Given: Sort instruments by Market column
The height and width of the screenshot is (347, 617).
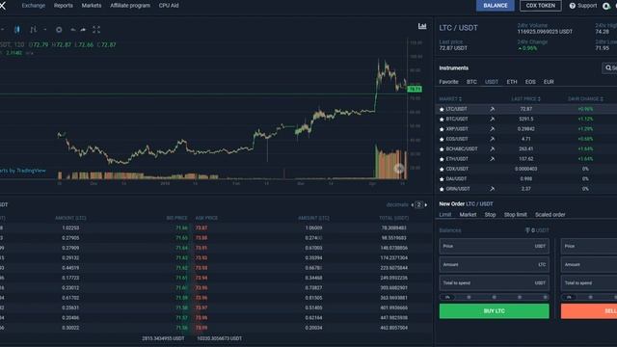Looking at the screenshot, I should click(450, 99).
